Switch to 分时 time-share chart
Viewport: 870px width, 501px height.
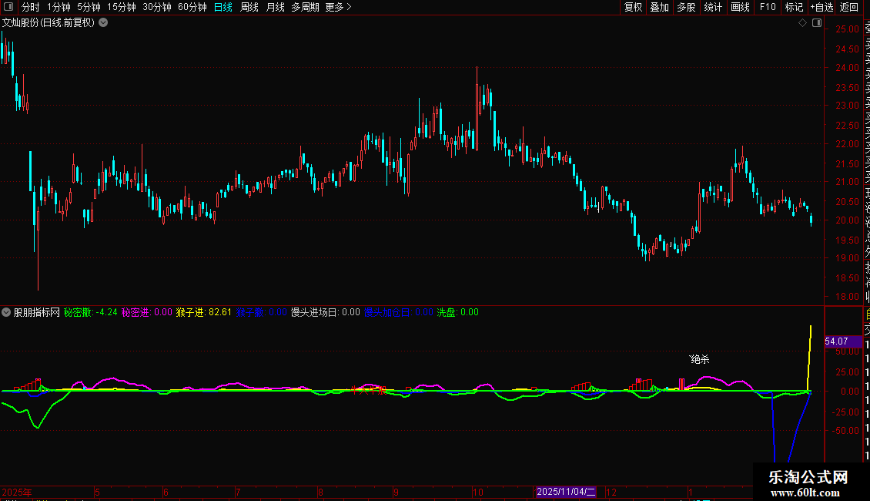pos(31,7)
